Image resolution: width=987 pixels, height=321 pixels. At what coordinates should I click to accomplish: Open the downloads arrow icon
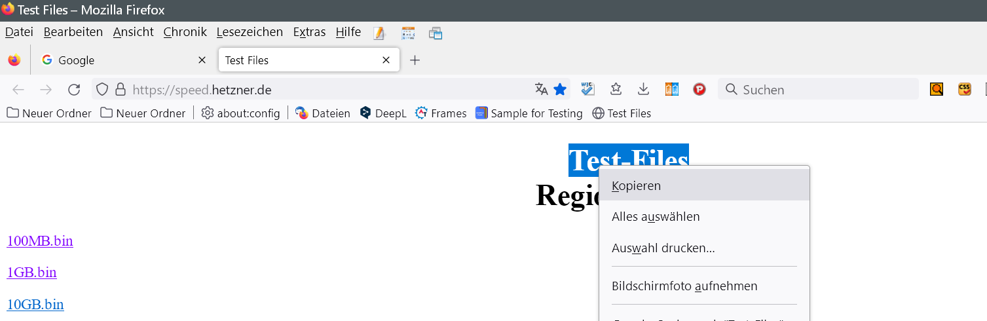pyautogui.click(x=644, y=89)
